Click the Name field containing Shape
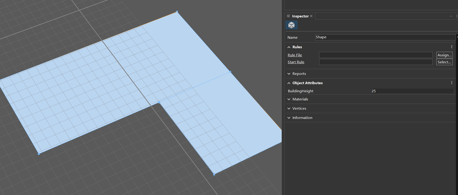 385,37
